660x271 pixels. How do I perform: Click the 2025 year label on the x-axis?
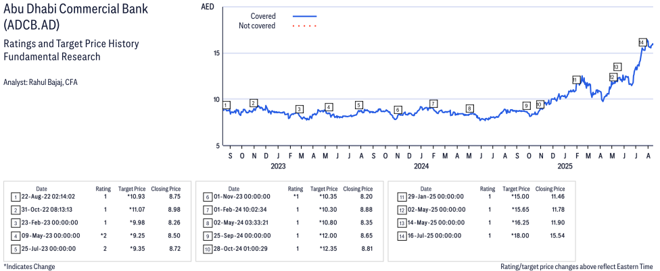click(565, 166)
